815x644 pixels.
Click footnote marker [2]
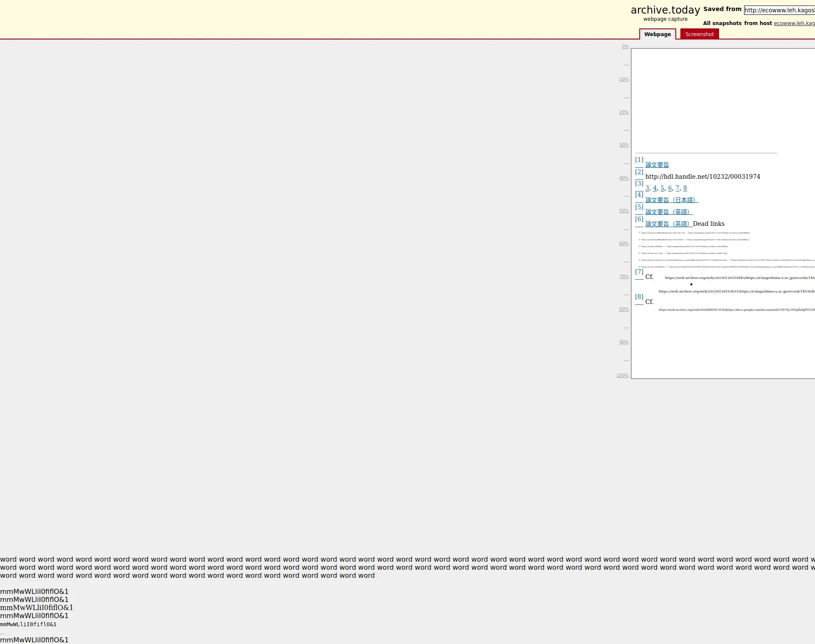639,172
